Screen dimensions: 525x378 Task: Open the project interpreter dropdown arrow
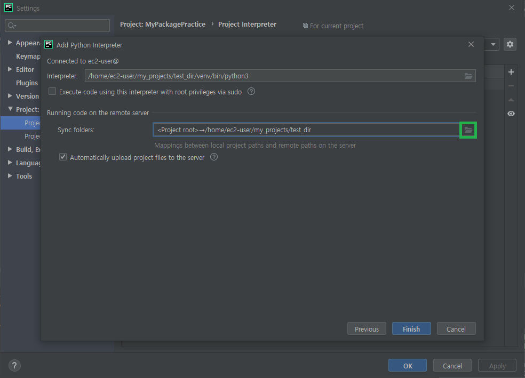click(x=493, y=44)
